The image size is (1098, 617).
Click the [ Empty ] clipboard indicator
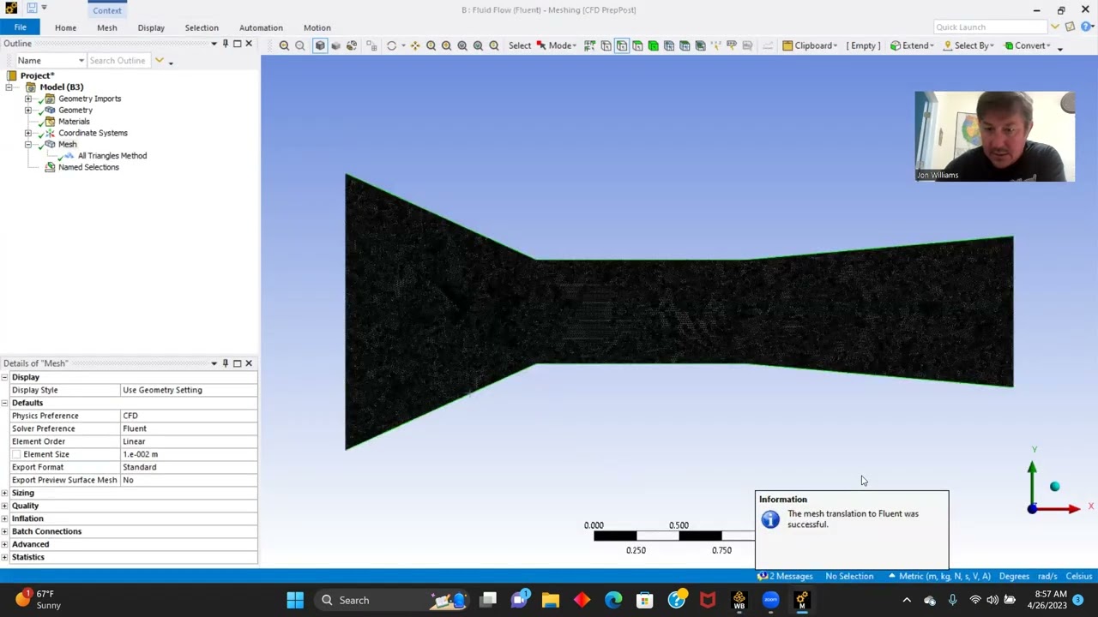click(863, 45)
